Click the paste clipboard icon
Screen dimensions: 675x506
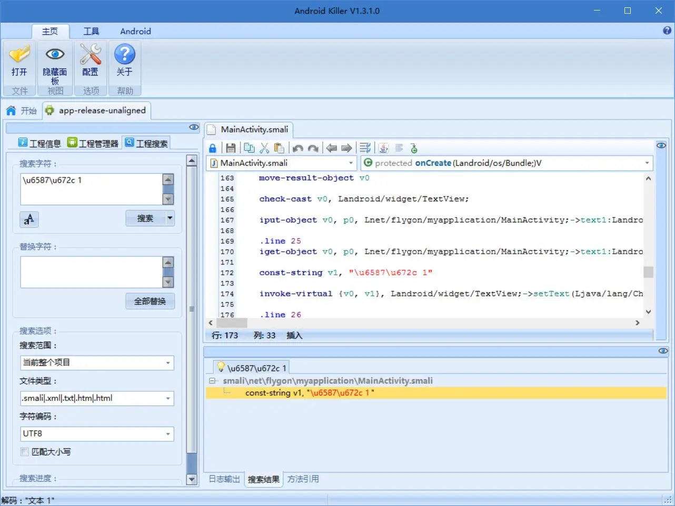point(280,148)
